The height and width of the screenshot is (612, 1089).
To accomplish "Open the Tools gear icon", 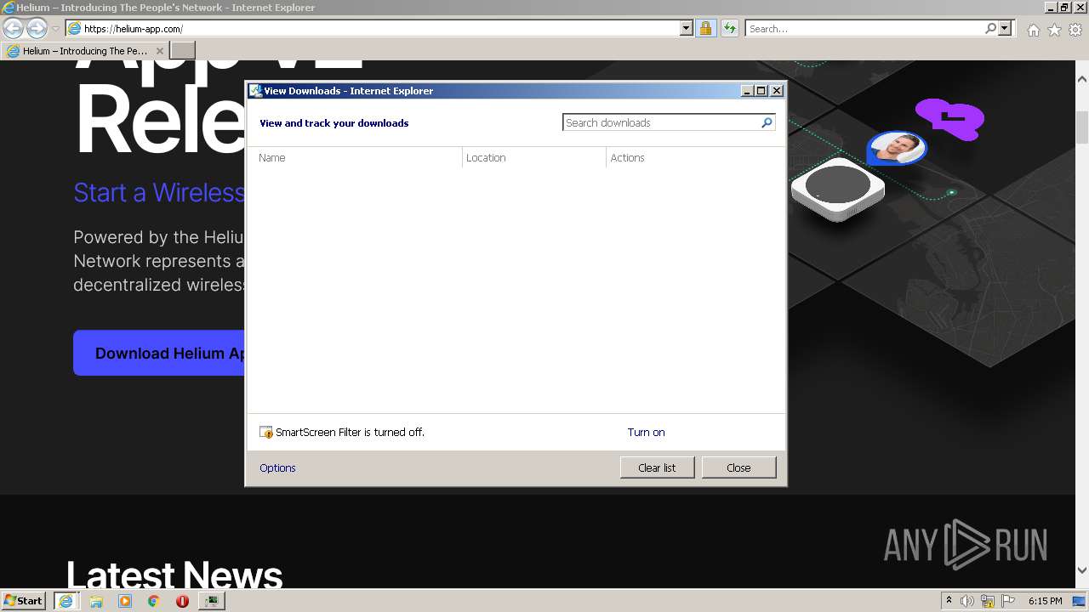I will click(1075, 30).
